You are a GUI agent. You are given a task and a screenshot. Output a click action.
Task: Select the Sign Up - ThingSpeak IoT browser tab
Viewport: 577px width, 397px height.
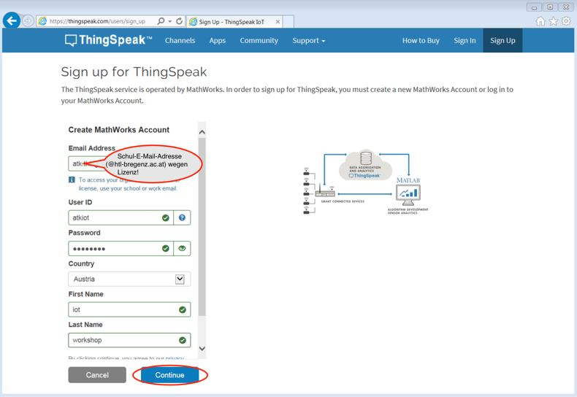click(x=234, y=22)
